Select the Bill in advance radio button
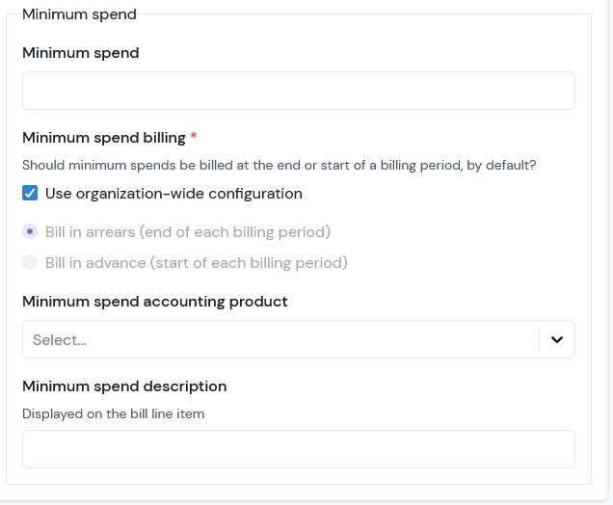The width and height of the screenshot is (613, 505). point(30,262)
